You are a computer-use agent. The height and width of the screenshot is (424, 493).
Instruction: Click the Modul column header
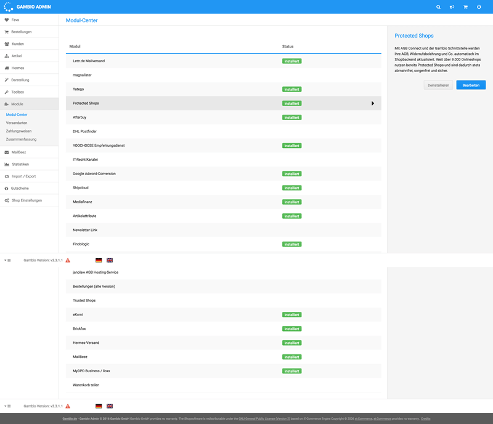pos(75,47)
